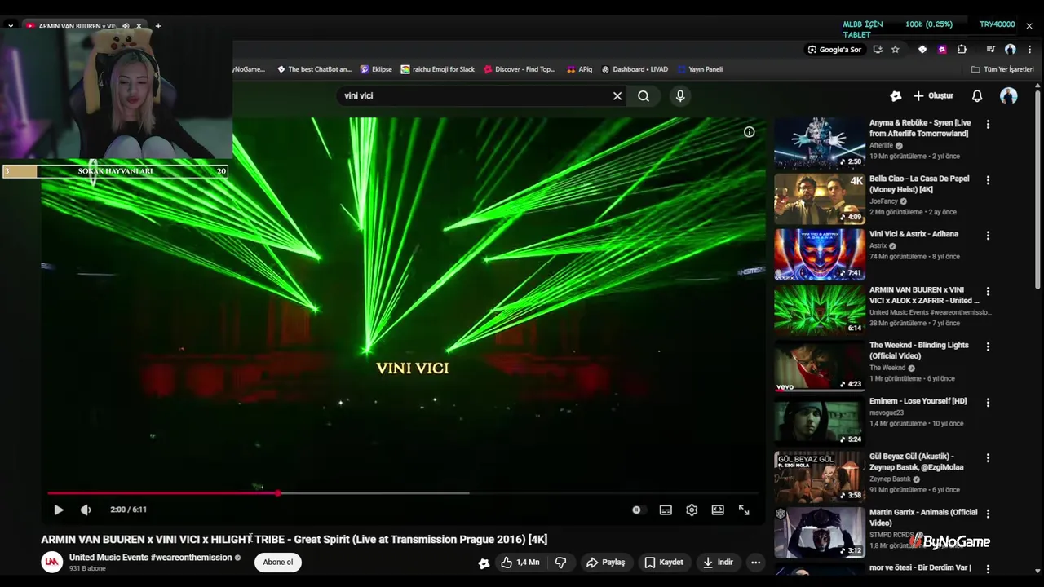The image size is (1044, 587).
Task: Open Bella Ciao La Casa De Papel thumbnail
Action: pyautogui.click(x=820, y=199)
